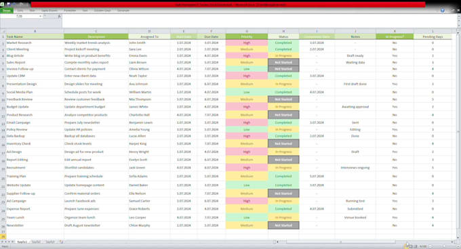Click the Save icon in quick access toolbar
The image size is (461, 249).
tap(8, 5)
